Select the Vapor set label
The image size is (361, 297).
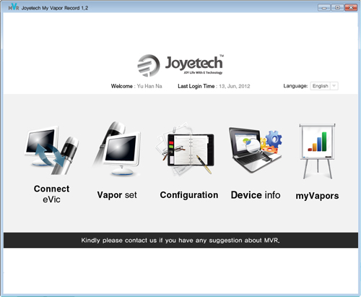click(117, 195)
